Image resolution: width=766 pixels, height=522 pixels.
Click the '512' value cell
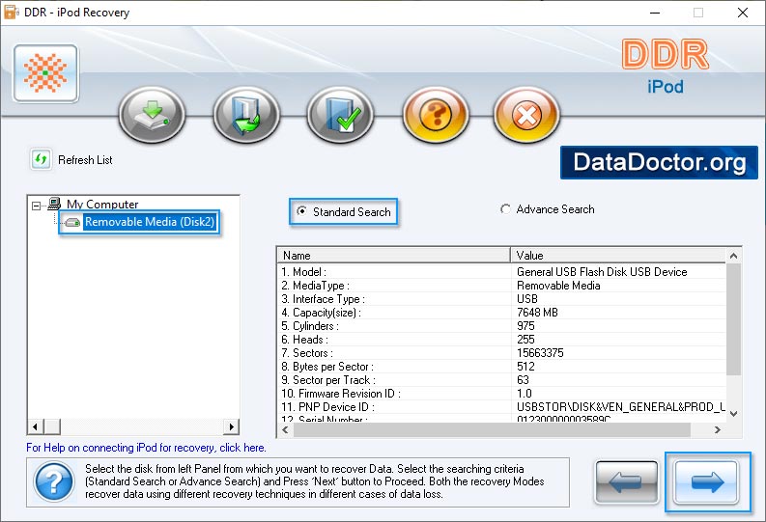(x=525, y=367)
